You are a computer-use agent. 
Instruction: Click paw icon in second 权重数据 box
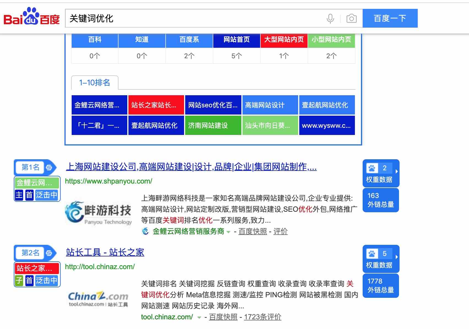(372, 253)
